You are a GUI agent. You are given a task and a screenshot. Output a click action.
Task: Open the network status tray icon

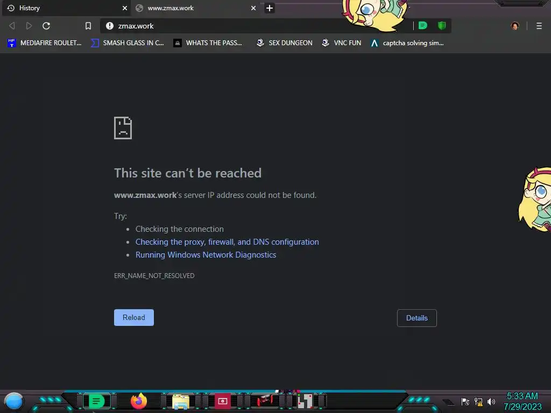click(478, 402)
